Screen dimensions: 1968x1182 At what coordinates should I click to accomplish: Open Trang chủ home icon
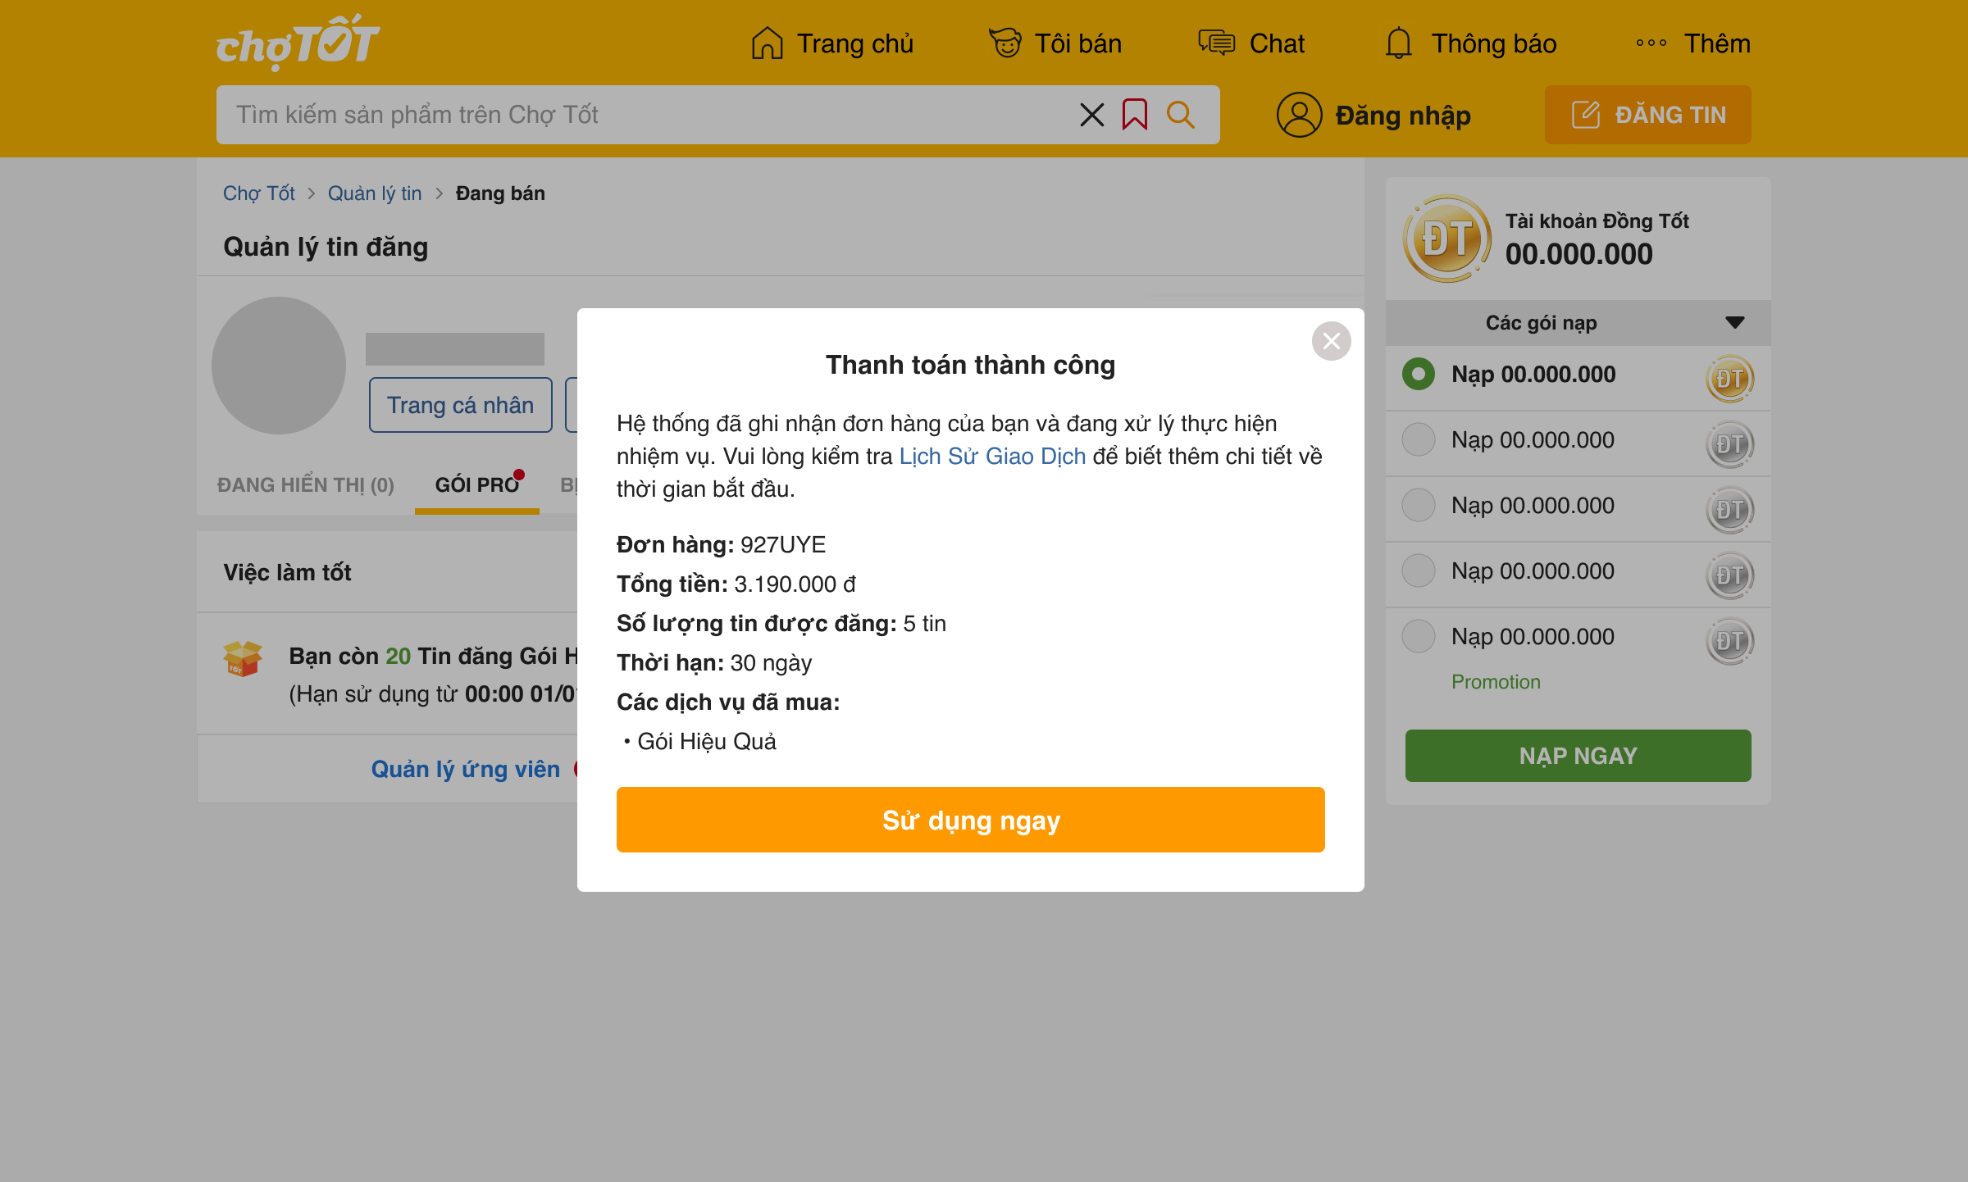click(768, 43)
